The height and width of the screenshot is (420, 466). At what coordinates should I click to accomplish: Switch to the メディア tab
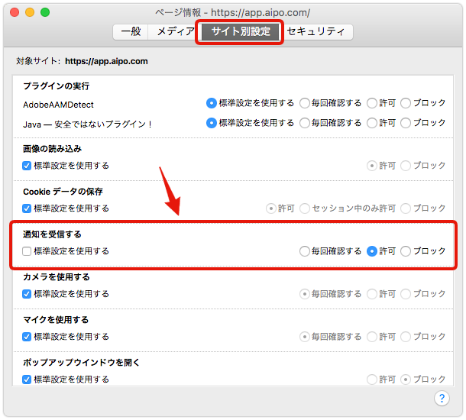(175, 31)
